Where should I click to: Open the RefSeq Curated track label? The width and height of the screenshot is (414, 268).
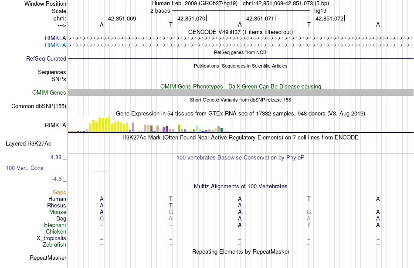pyautogui.click(x=46, y=59)
